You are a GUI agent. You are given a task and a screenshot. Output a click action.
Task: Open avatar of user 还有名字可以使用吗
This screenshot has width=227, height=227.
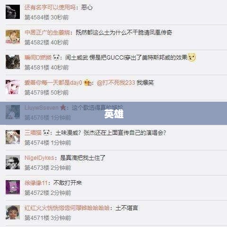click(x=13, y=12)
